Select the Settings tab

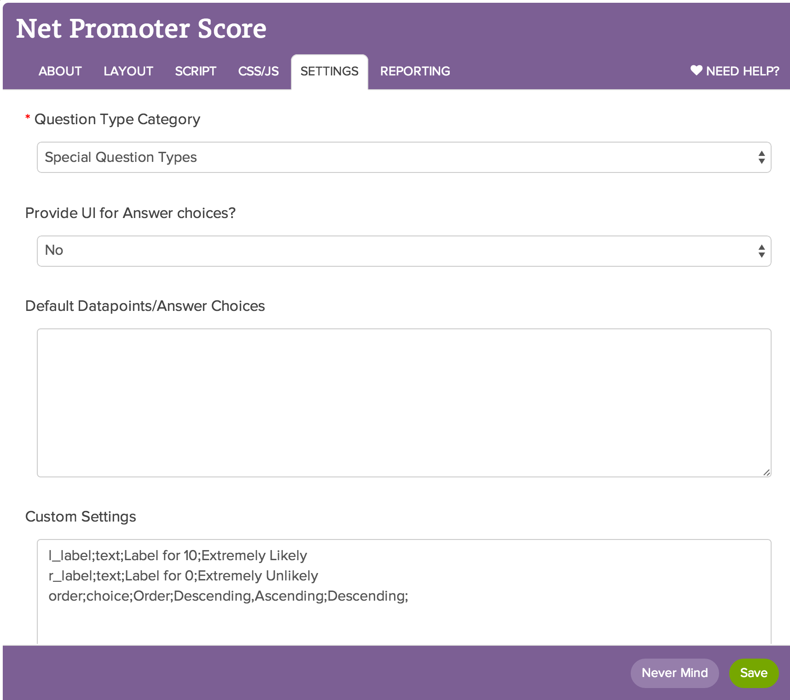[329, 72]
